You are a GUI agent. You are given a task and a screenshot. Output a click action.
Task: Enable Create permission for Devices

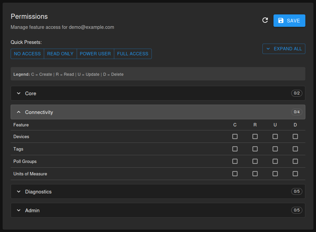pyautogui.click(x=235, y=136)
